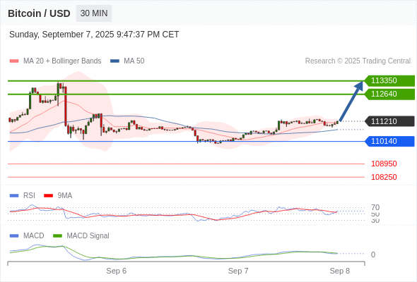
Task: Click the Research © 2025 Trading Central credit
Action: coord(358,61)
